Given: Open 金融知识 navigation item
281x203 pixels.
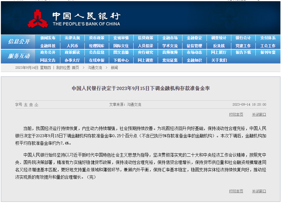Looking at the screenshot, I should (x=194, y=60).
